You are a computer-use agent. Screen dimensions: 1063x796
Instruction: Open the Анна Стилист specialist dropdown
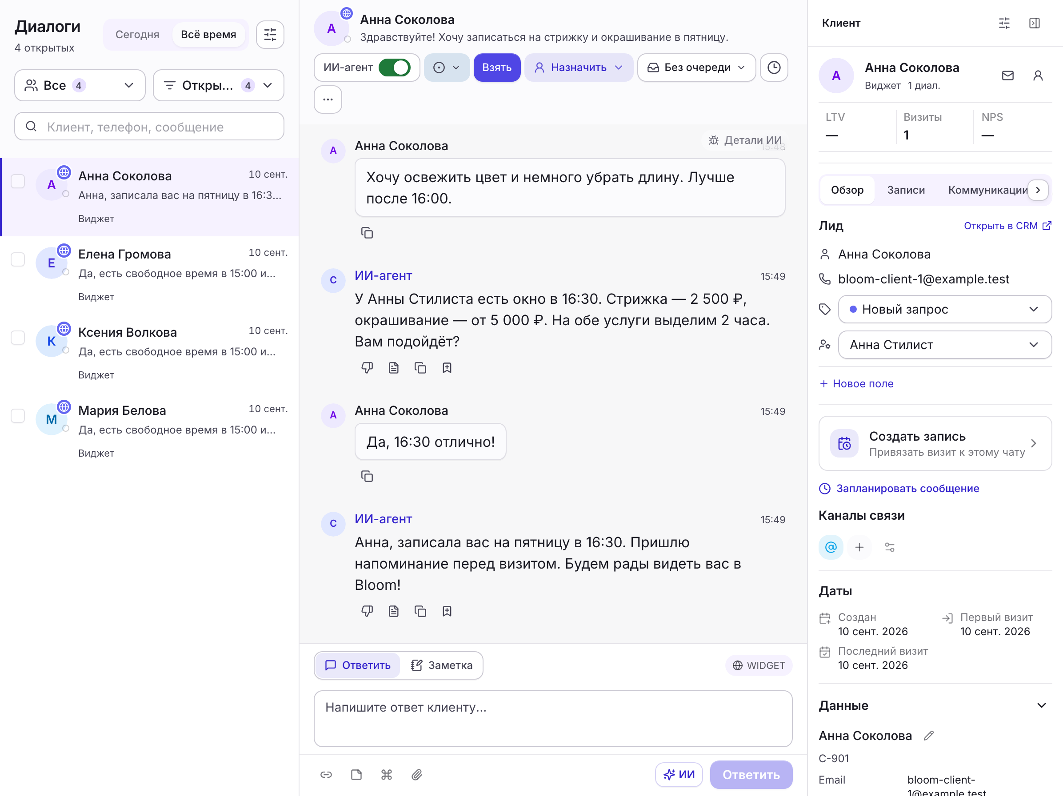(944, 345)
